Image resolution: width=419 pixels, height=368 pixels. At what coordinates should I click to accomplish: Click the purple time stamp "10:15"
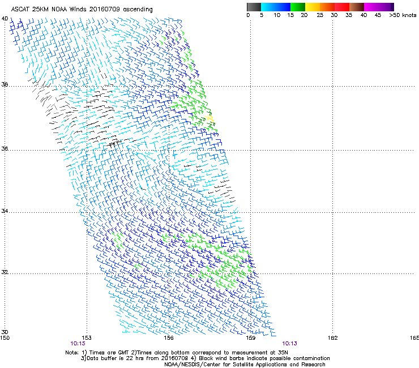[x=78, y=344]
